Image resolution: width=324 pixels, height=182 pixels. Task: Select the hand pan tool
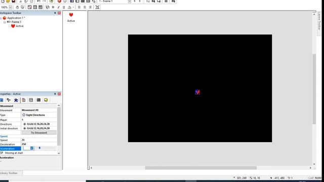click(x=17, y=7)
